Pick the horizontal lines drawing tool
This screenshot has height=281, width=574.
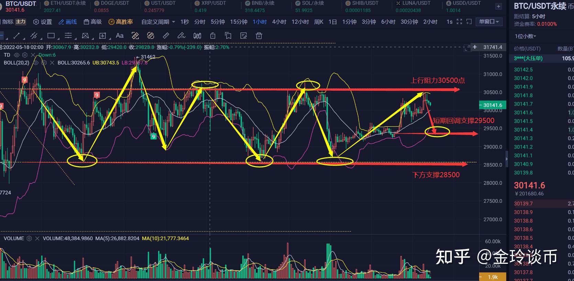[68, 36]
